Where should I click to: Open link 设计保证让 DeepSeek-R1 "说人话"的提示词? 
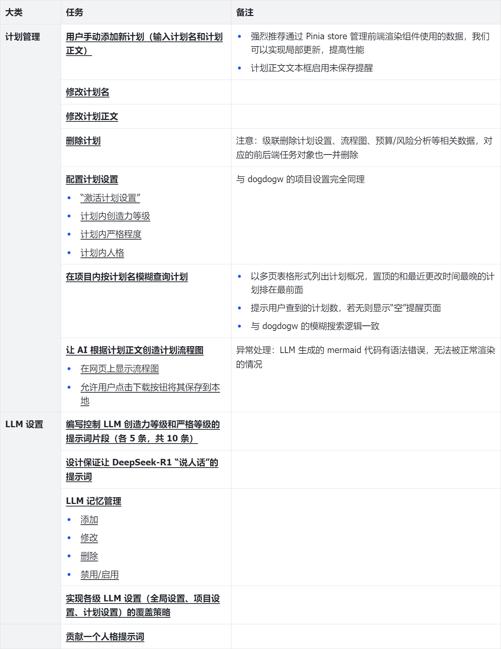tap(142, 470)
